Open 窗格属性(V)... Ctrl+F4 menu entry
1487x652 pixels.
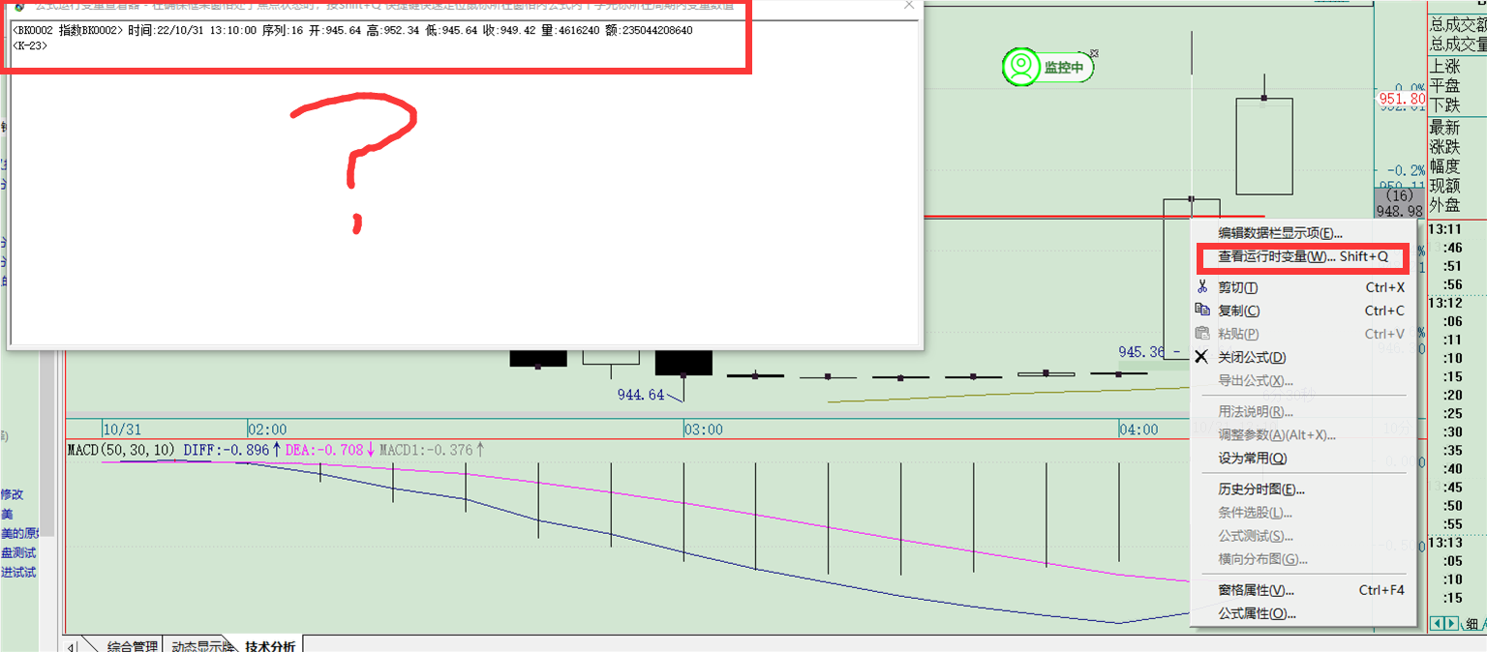(x=1302, y=589)
